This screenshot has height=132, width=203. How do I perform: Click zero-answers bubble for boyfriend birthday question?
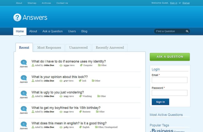click(x=24, y=109)
